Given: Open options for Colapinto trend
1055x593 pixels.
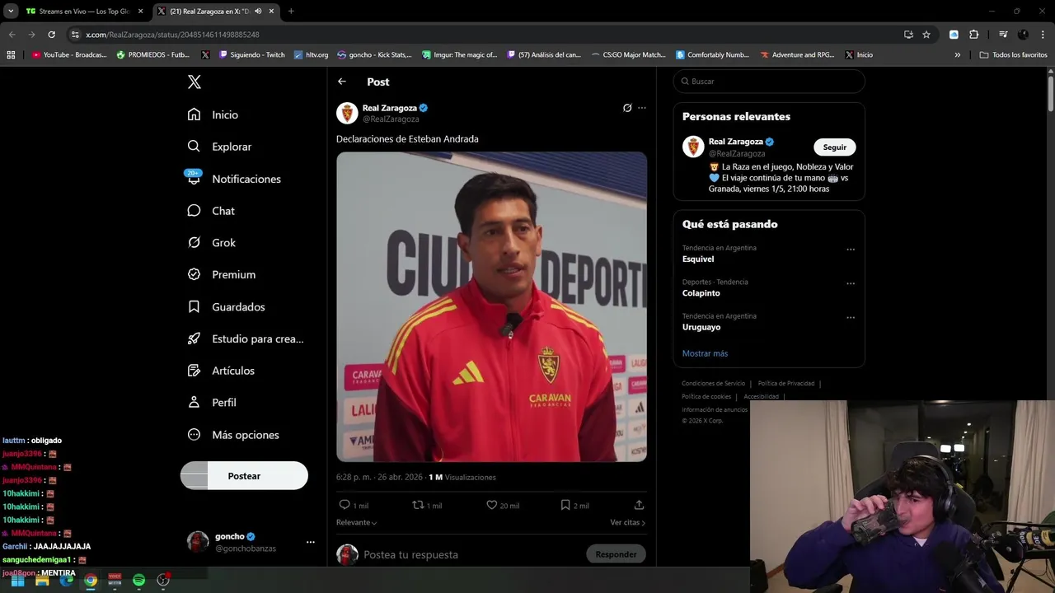Looking at the screenshot, I should click(851, 283).
